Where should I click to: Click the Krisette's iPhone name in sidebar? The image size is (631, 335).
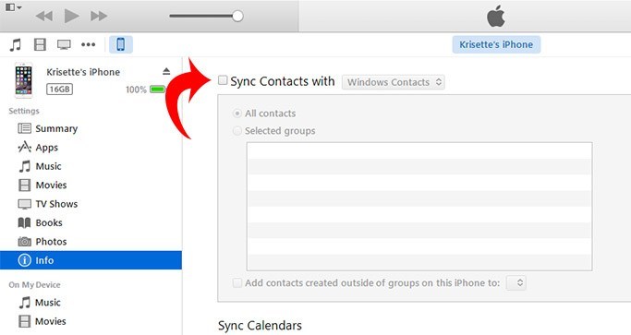[83, 72]
